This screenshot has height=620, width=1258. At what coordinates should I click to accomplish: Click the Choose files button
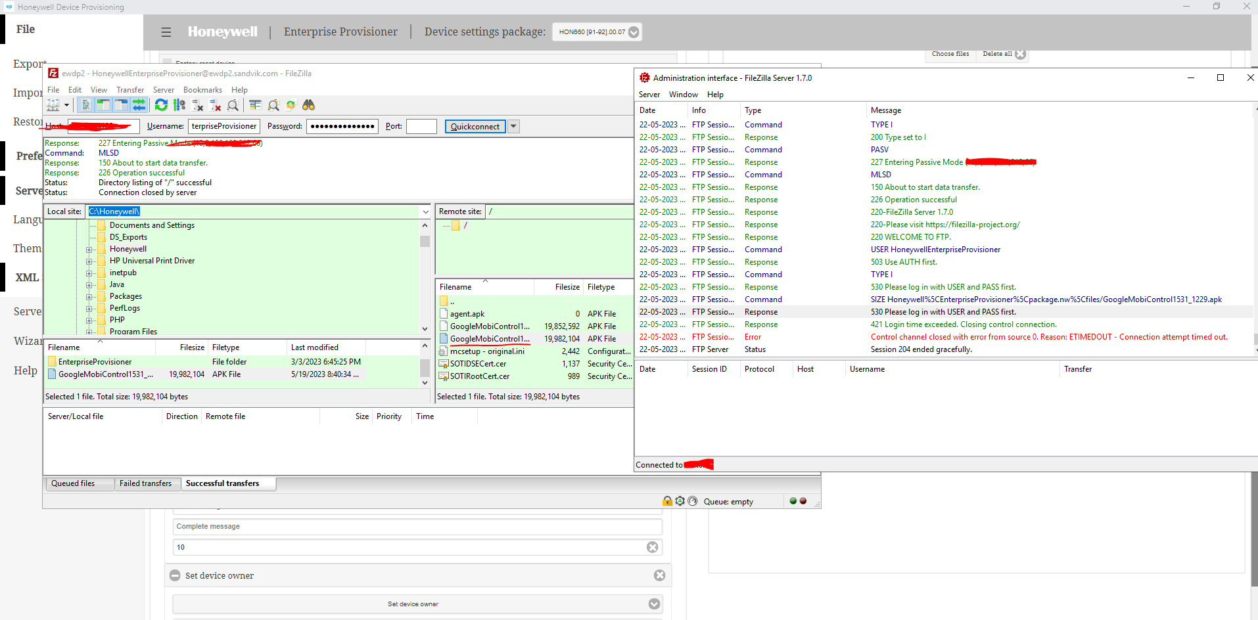(x=950, y=54)
